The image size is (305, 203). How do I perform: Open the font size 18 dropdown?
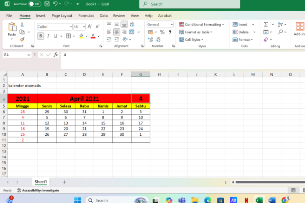(x=84, y=27)
